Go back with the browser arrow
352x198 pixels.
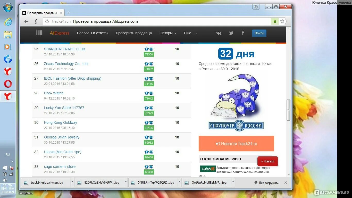pyautogui.click(x=26, y=21)
